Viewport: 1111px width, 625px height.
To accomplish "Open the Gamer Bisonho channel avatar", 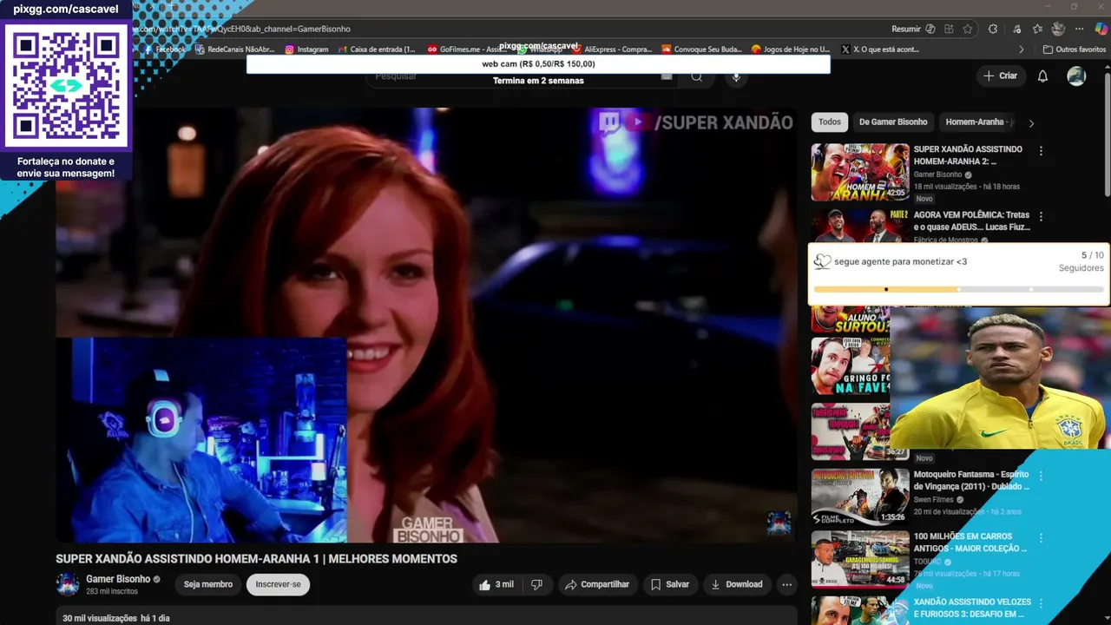I will click(x=68, y=584).
